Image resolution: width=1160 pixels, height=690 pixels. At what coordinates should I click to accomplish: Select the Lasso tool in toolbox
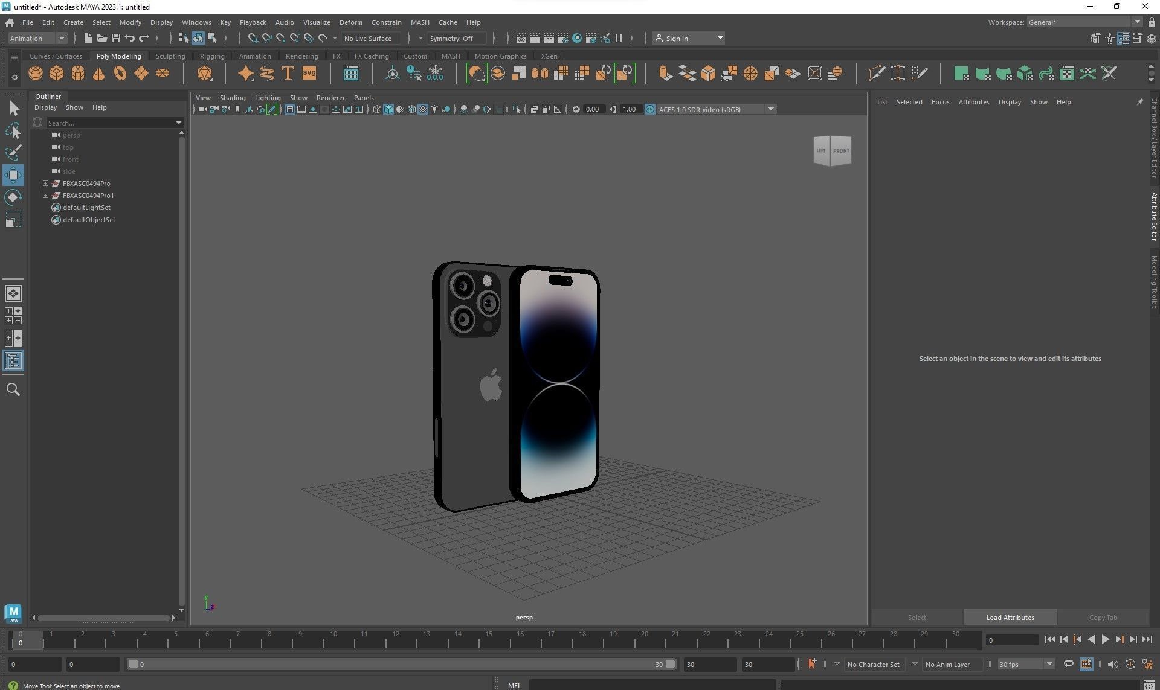click(x=13, y=130)
